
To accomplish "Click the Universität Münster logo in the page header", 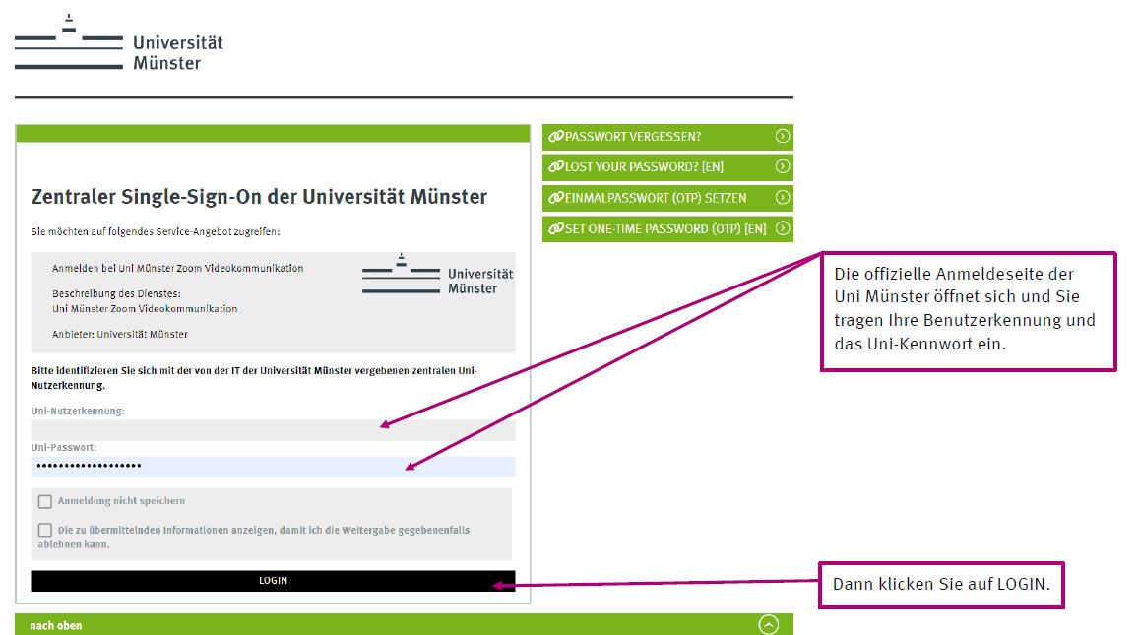I will 119,44.
